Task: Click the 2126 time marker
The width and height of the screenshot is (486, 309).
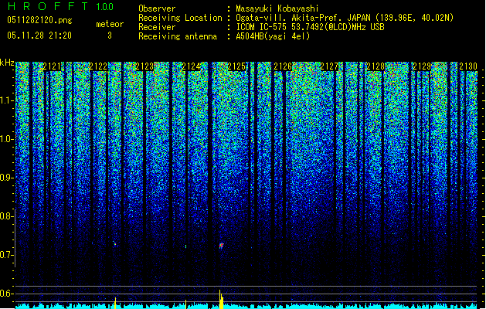Action: coord(283,66)
